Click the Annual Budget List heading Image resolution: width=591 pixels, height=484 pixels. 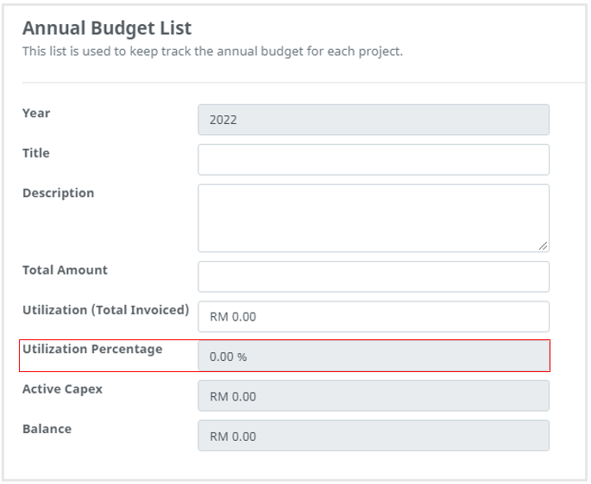pyautogui.click(x=107, y=28)
